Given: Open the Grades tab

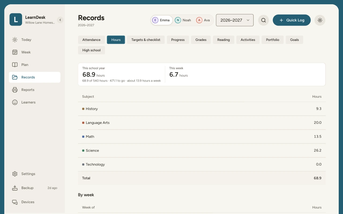Looking at the screenshot, I should pyautogui.click(x=201, y=40).
